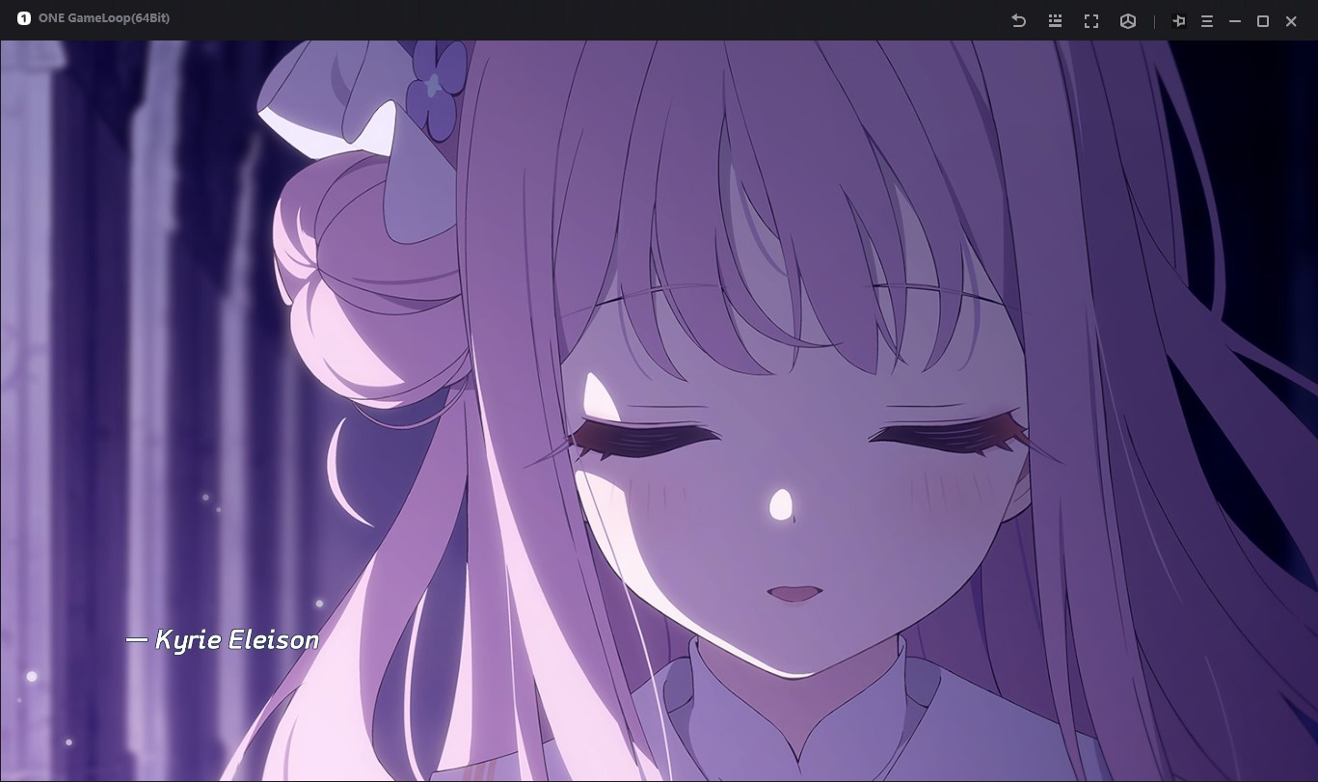The width and height of the screenshot is (1318, 782).
Task: Open the keyboard mapping settings icon
Action: click(x=1055, y=21)
